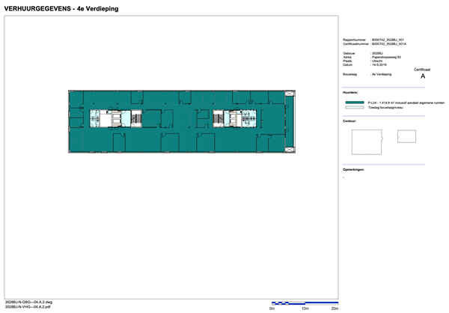Click the Gebouw value 3528BJ
The height and width of the screenshot is (313, 449).
377,53
